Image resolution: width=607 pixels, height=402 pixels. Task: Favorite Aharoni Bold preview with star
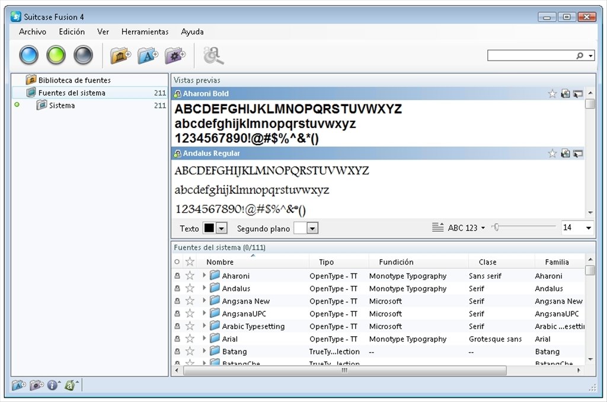[x=552, y=94]
